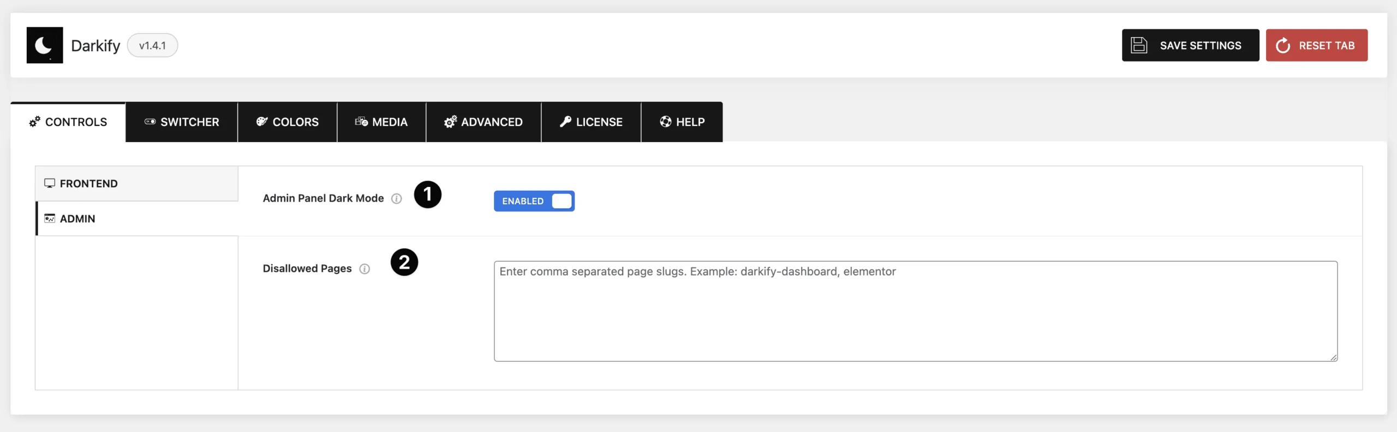Select the Admin side section
The height and width of the screenshot is (432, 1397).
coord(137,218)
